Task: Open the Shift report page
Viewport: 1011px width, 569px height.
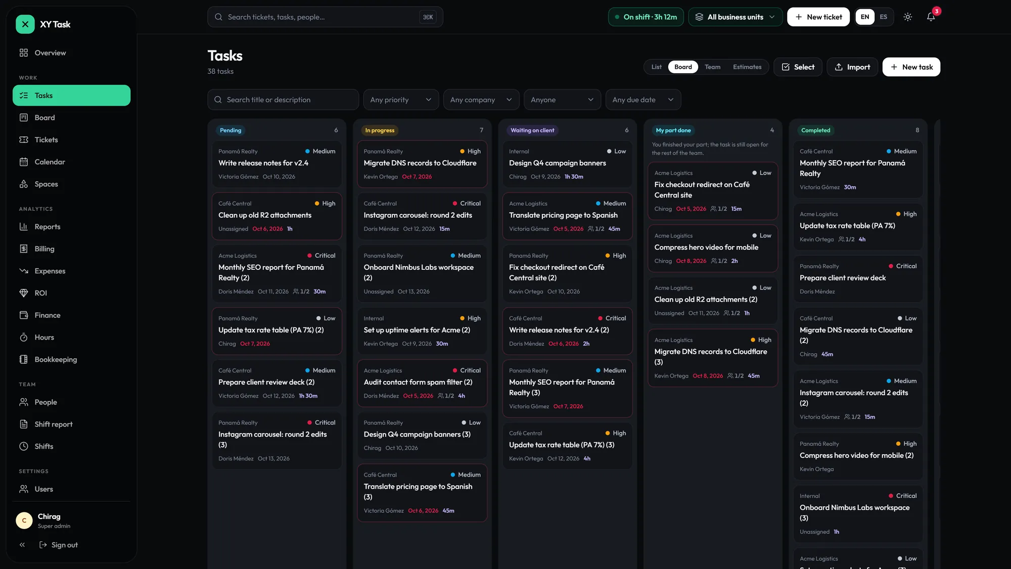Action: (x=71, y=424)
